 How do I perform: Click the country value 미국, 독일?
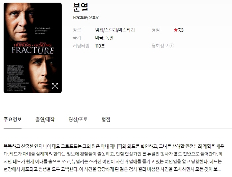coord(104,38)
